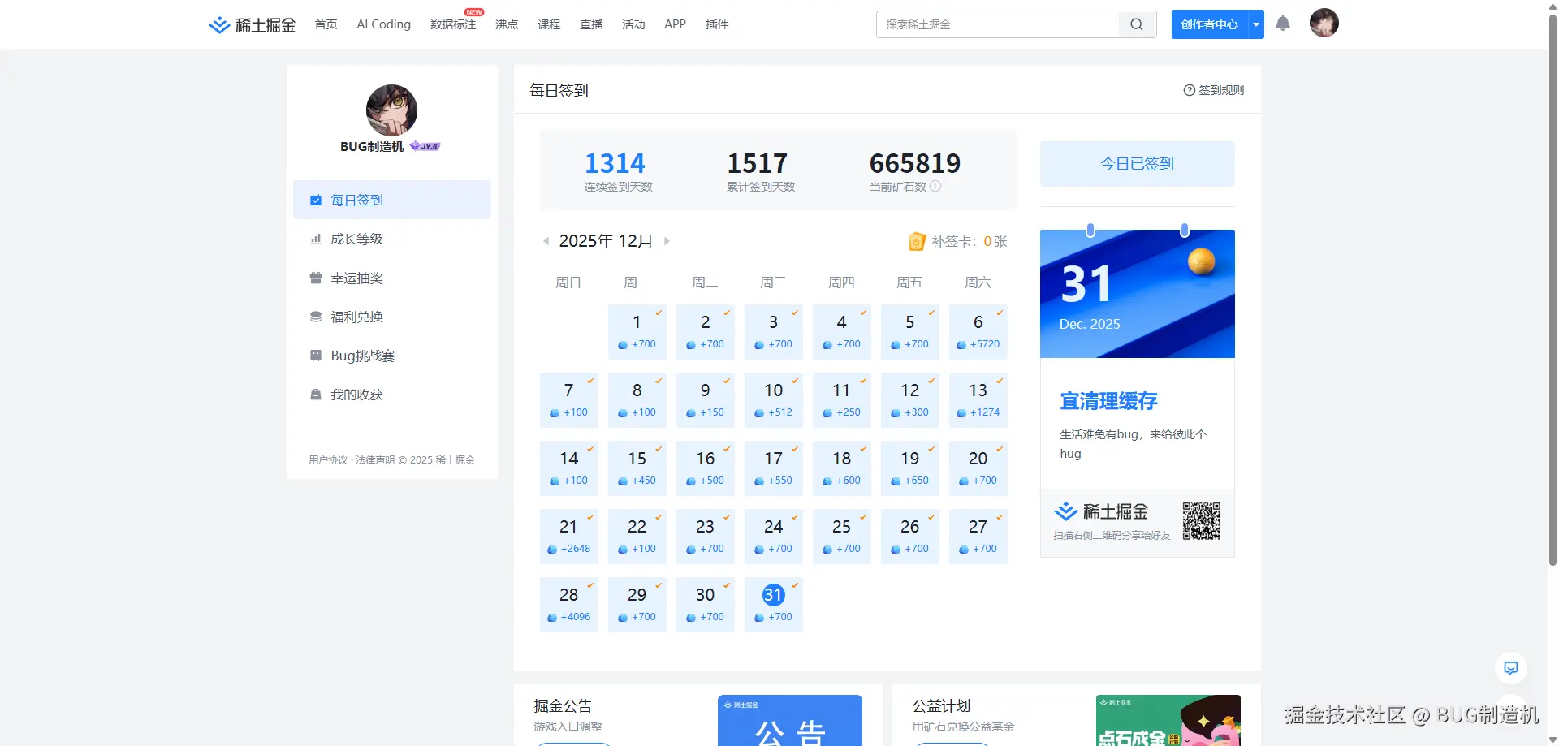
Task: Open Bug挑战赛 in the sidebar
Action: [361, 356]
